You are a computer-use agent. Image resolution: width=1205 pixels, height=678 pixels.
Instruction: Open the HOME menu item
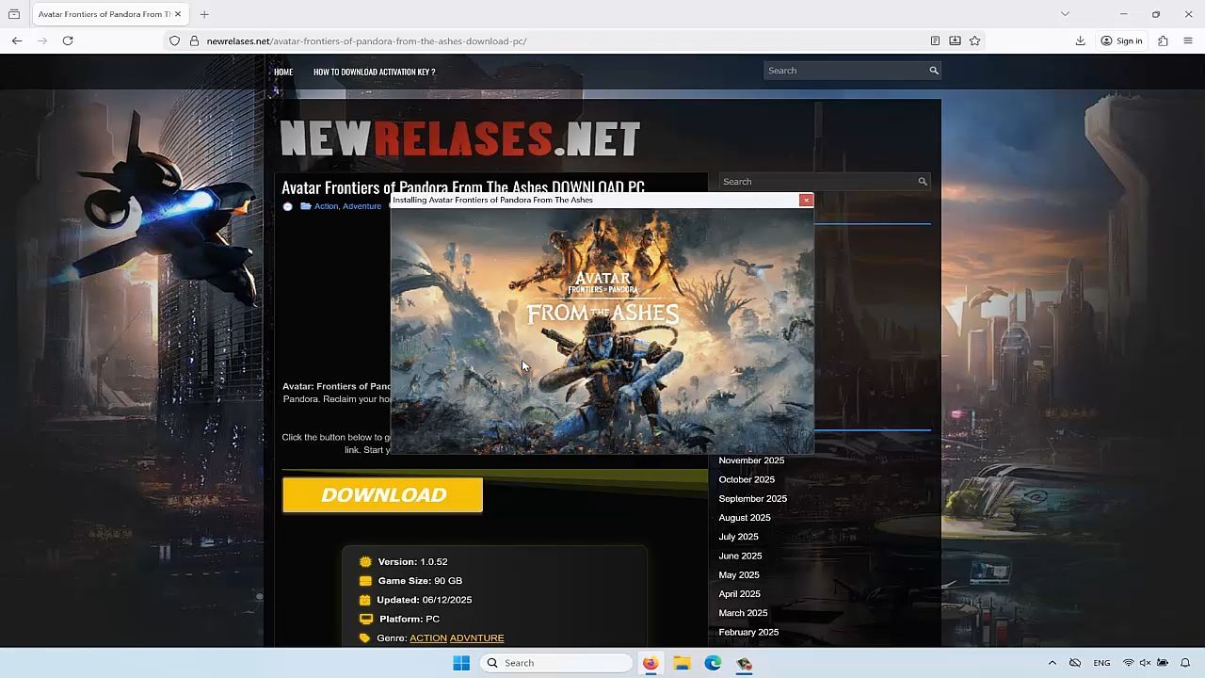pos(283,72)
